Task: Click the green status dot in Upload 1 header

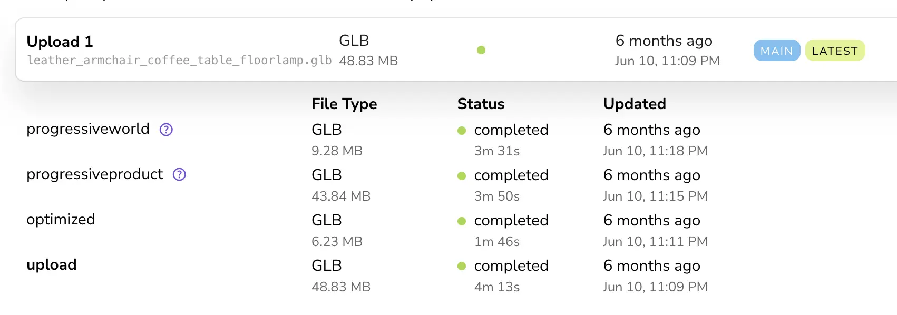Action: point(481,50)
